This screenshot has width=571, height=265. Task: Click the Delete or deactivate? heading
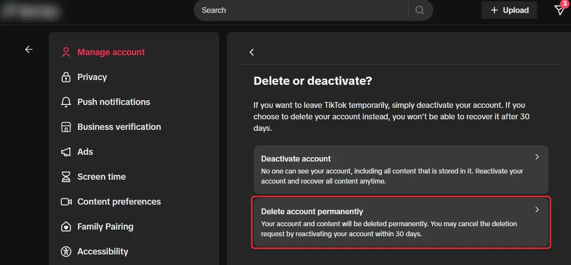coord(313,81)
